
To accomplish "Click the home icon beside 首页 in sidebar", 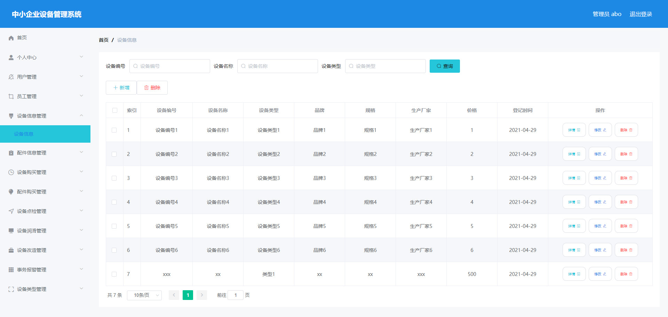I will point(11,38).
